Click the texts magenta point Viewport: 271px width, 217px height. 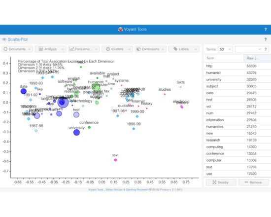coord(181,87)
